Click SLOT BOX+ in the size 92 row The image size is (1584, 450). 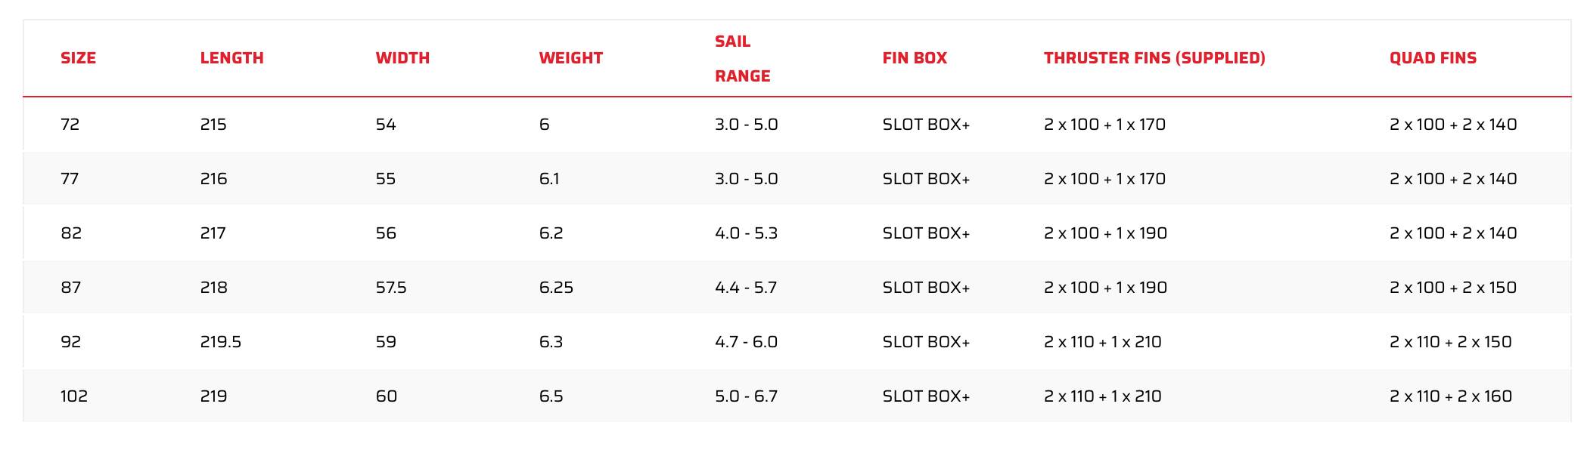[926, 342]
